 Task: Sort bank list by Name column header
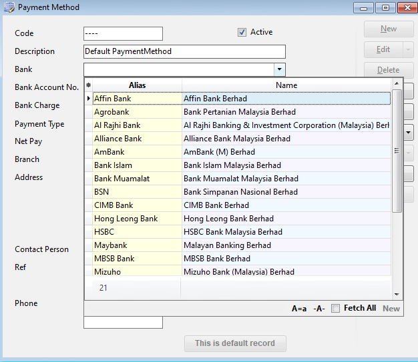click(x=286, y=85)
